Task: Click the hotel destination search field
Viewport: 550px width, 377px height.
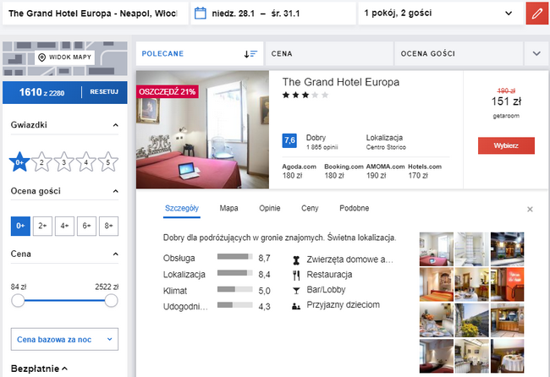Action: (95, 14)
